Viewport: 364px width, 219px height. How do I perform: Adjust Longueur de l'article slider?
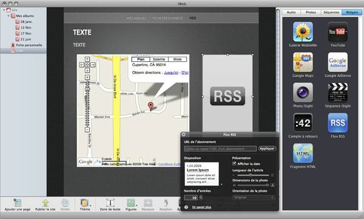click(x=253, y=175)
